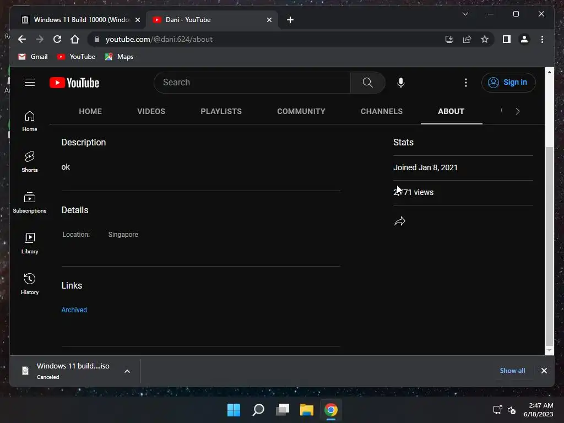Click the volume muted tray icon

click(x=512, y=410)
